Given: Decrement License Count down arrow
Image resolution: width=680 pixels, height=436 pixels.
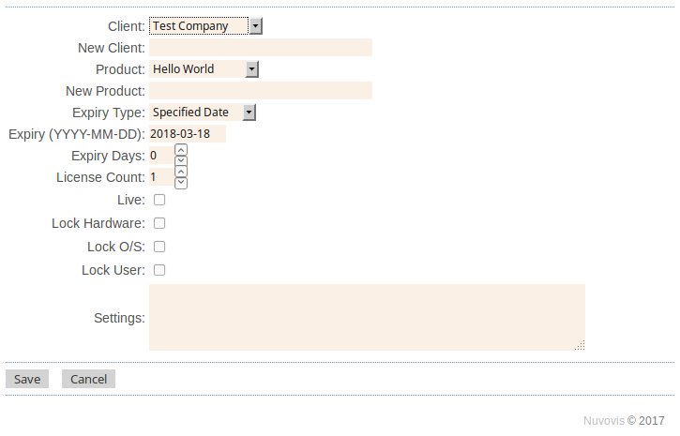Looking at the screenshot, I should tap(181, 182).
